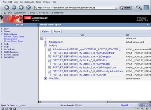Open the Tools menu
Image resolution: width=151 pixels, height=110 pixels.
[38, 2]
